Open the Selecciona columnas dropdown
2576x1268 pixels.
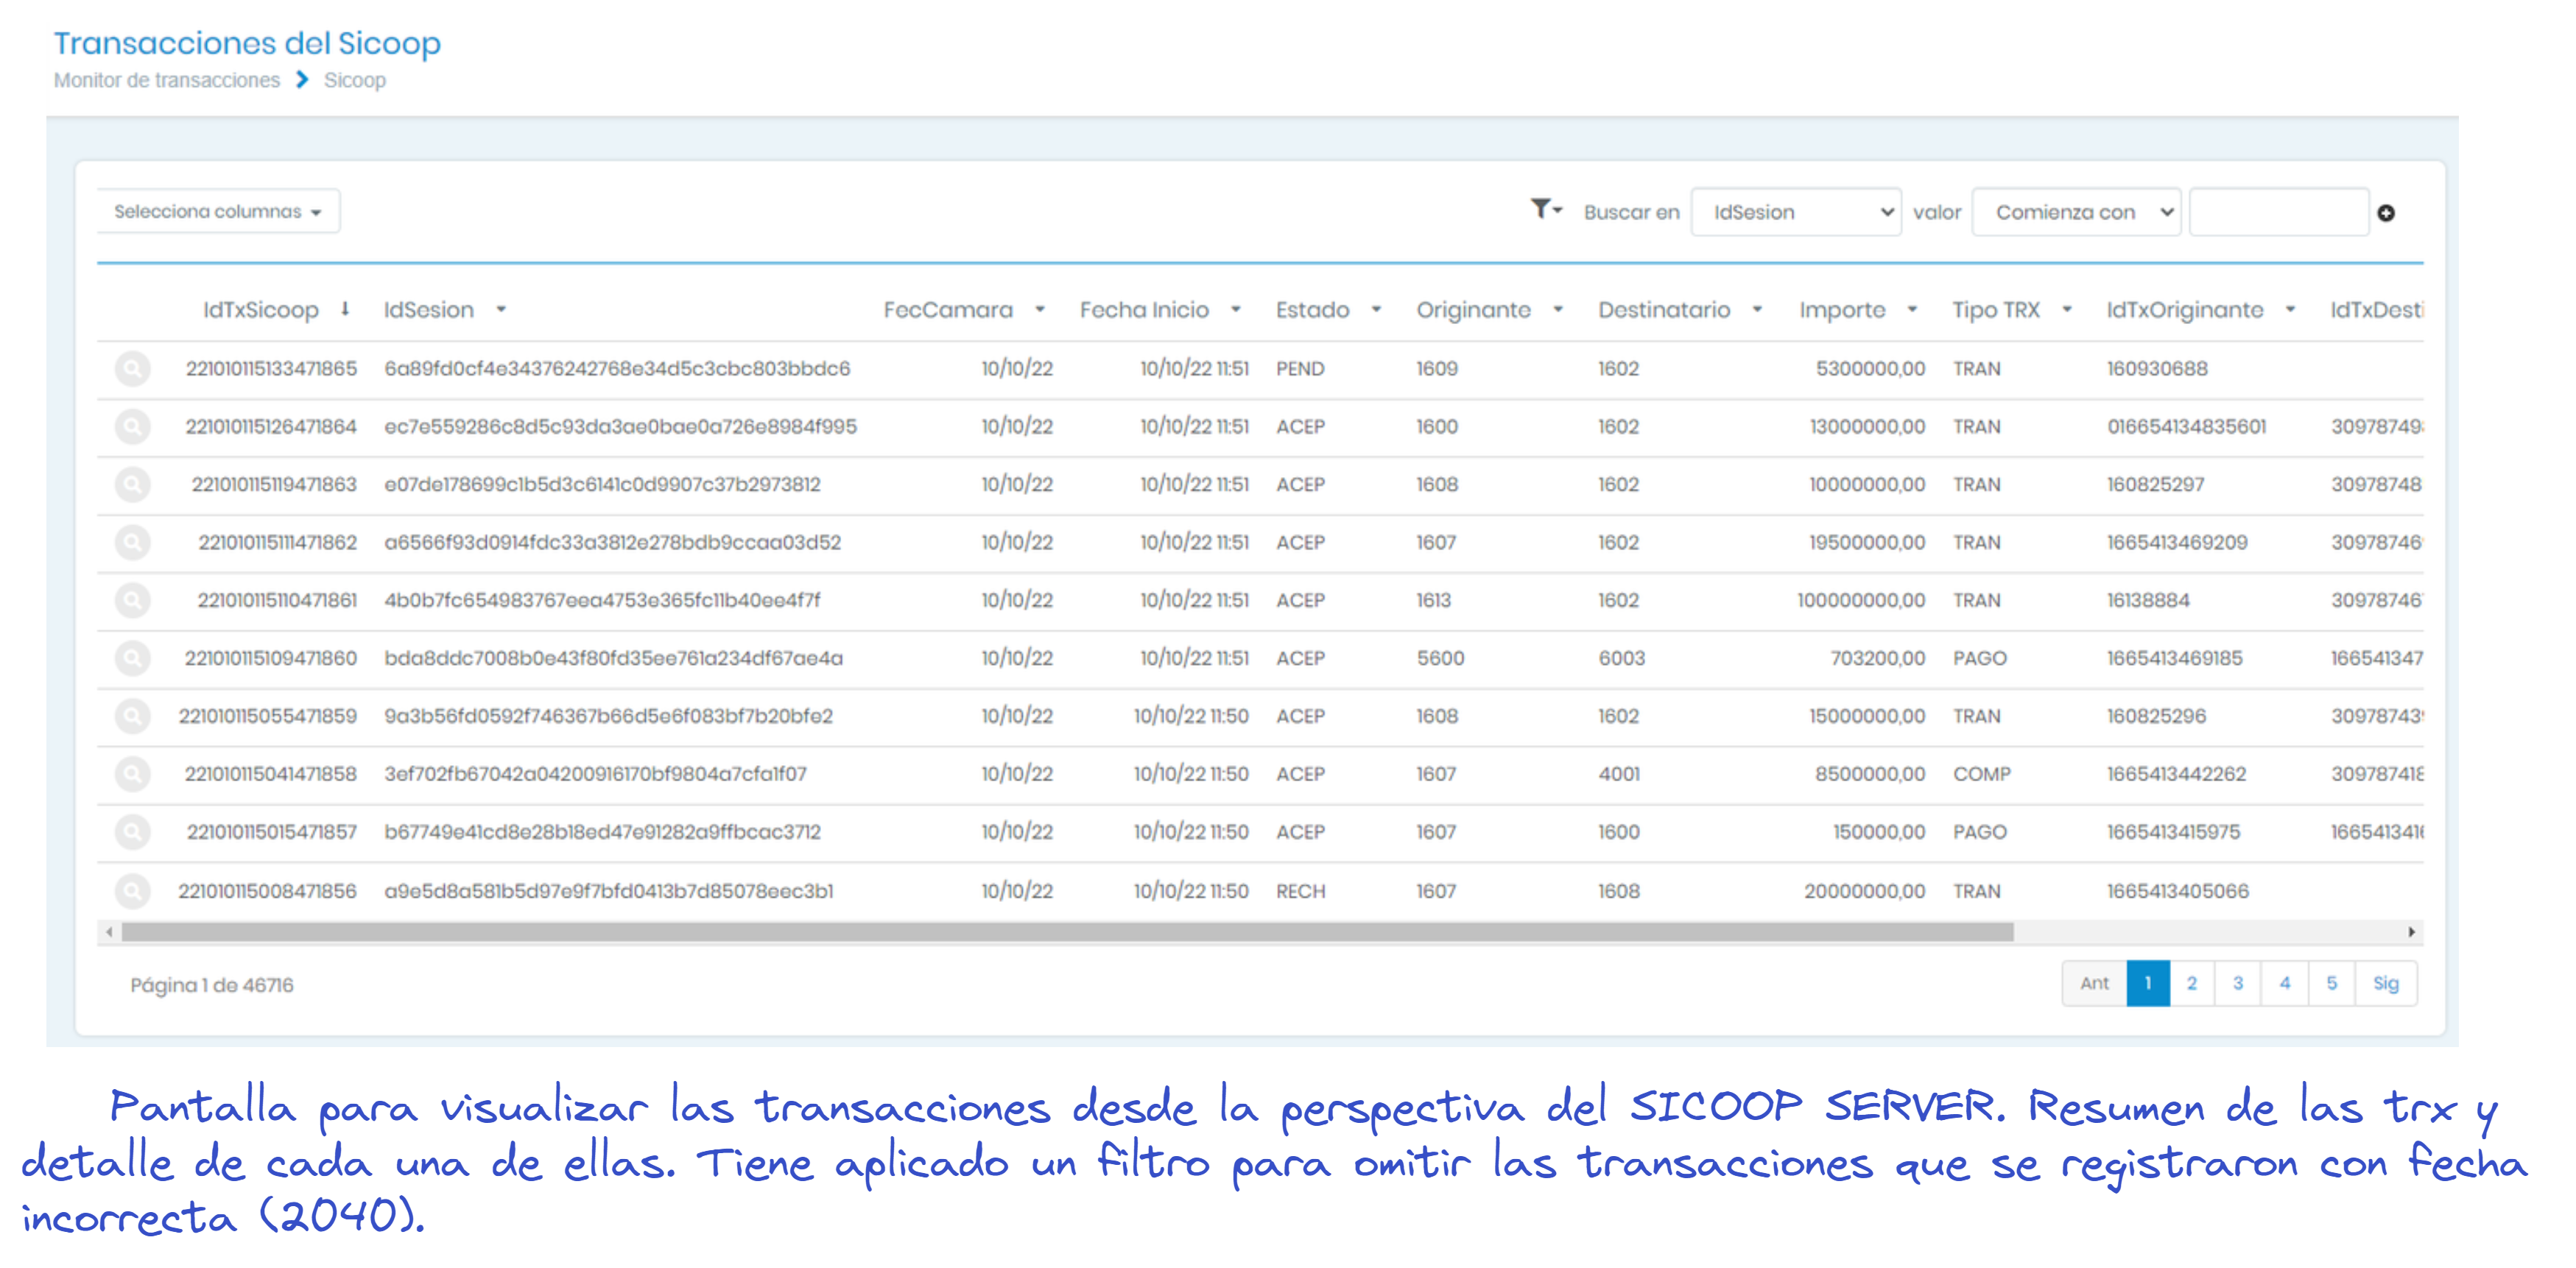coord(218,212)
